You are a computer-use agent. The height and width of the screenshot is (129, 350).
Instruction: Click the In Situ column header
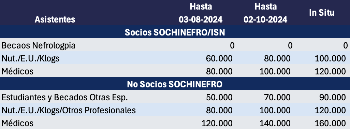point(322,13)
